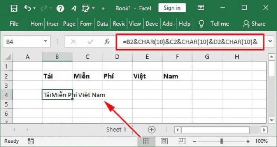Select column B header
This screenshot has width=277, height=147.
(57, 57)
